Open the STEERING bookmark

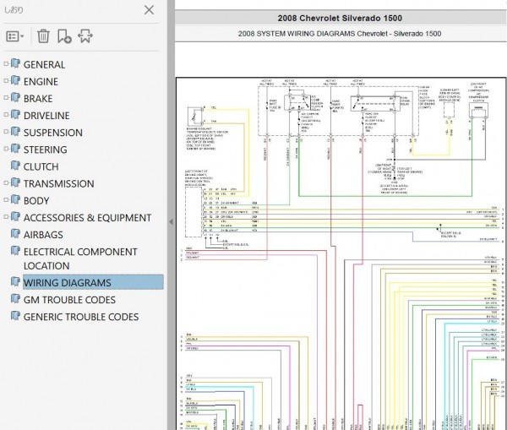pyautogui.click(x=46, y=150)
